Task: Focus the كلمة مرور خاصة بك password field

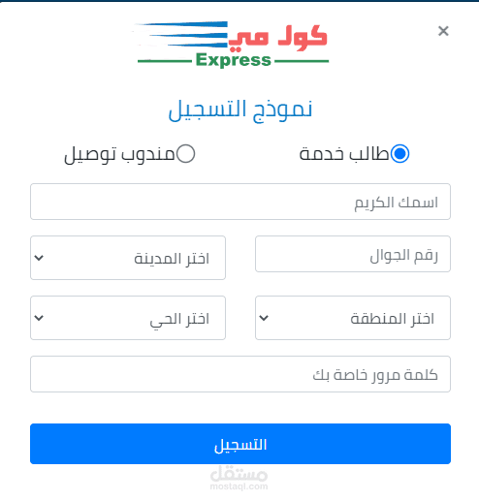Action: tap(240, 374)
